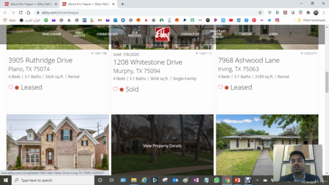Click the page vertical scrollbar thumb
This screenshot has height=185, width=329.
pos(327,82)
